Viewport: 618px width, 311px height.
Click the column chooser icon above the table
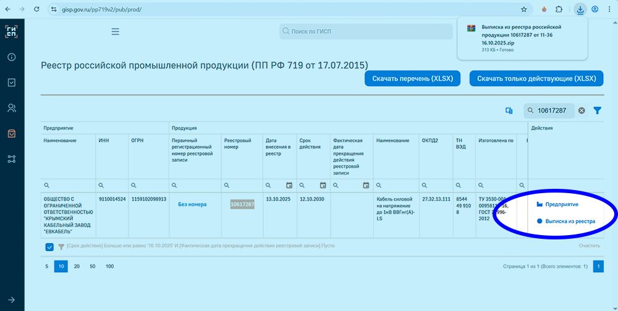point(509,110)
